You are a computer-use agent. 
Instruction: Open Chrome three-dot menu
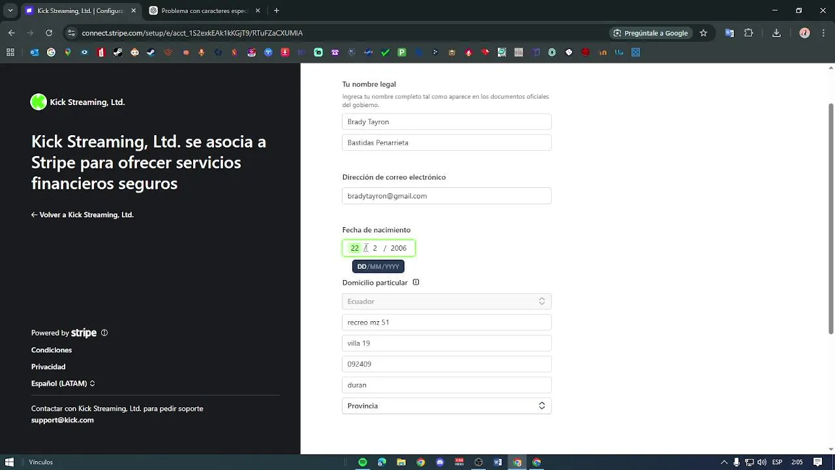tap(823, 33)
